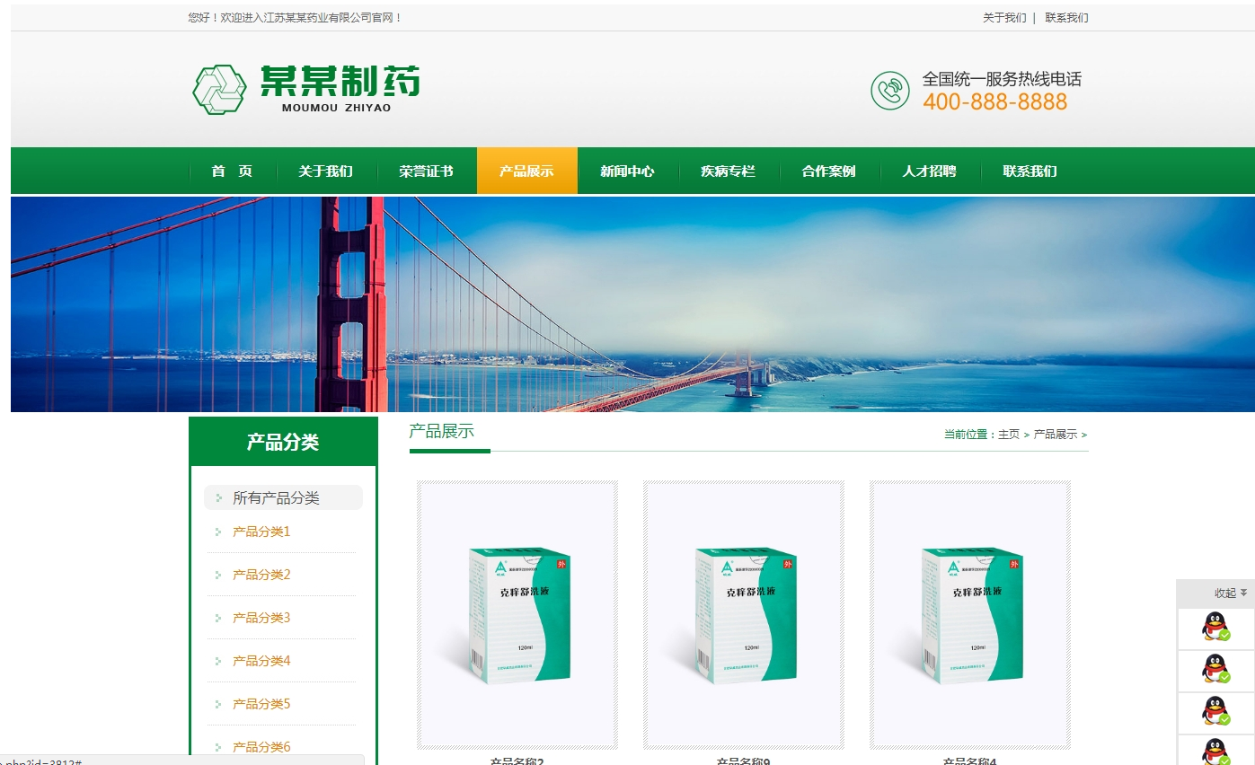Choose 产品分类3 category link
The width and height of the screenshot is (1255, 765).
(x=261, y=618)
